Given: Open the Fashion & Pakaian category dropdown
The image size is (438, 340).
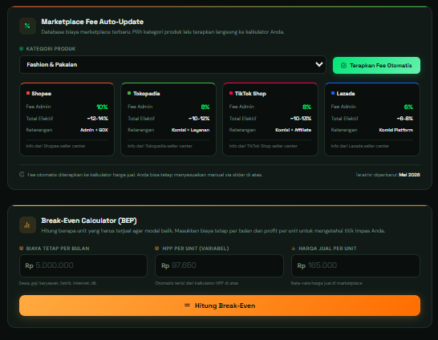Looking at the screenshot, I should click(x=172, y=64).
